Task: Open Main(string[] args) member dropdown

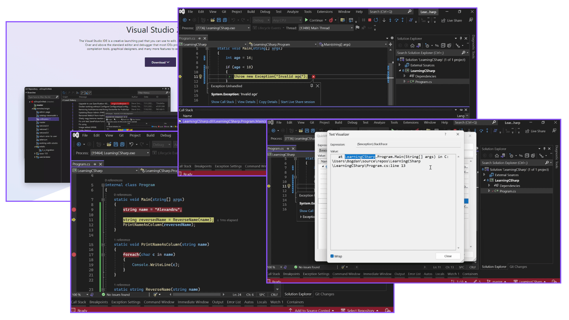Action: pyautogui.click(x=353, y=44)
